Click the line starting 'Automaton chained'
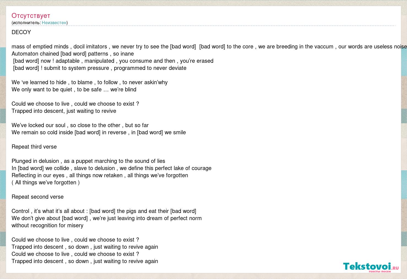The height and width of the screenshot is (279, 407). tap(73, 54)
